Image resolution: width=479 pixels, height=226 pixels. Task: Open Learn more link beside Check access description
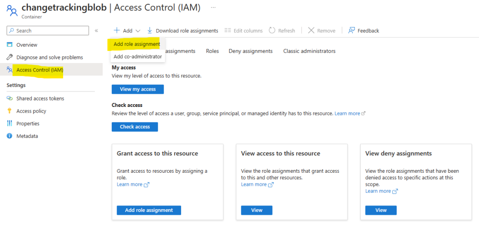pos(348,113)
